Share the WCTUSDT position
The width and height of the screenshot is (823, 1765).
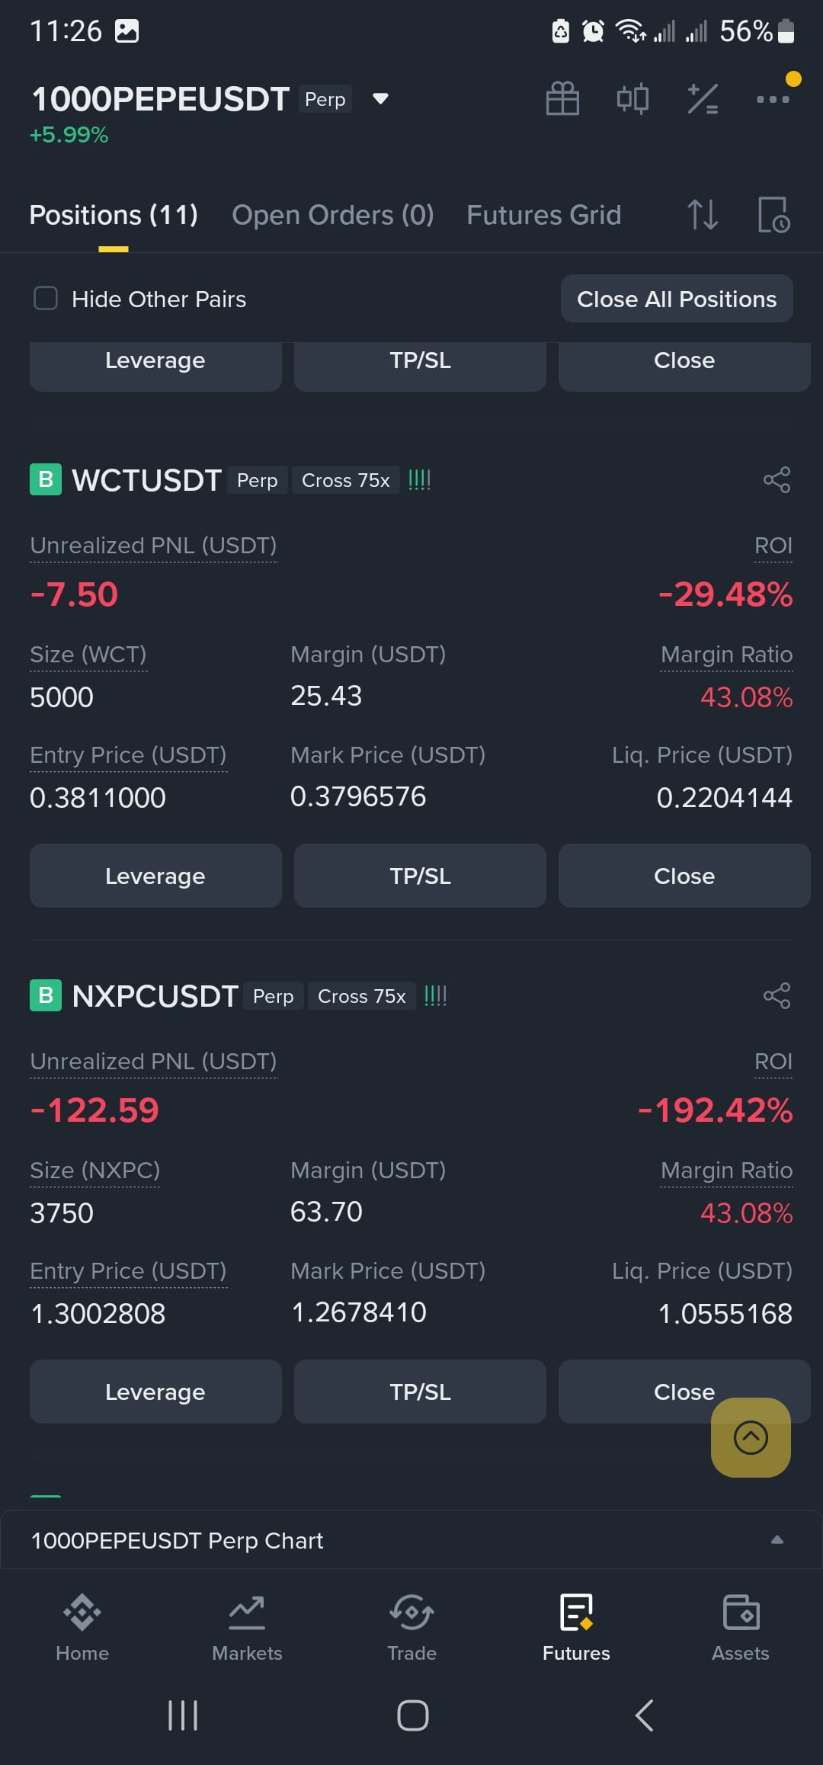click(x=777, y=480)
